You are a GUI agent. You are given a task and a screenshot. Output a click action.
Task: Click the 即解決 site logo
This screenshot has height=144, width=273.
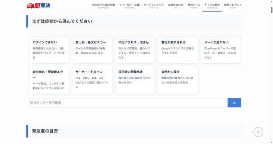38,6
